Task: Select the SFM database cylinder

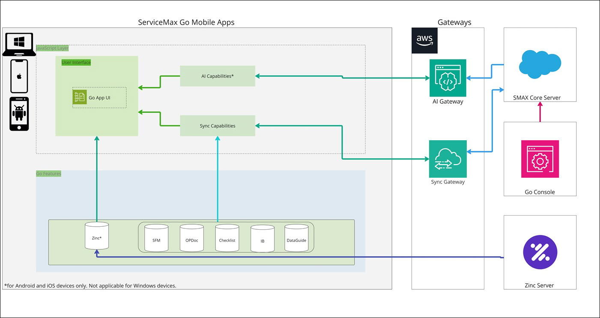Action: [x=156, y=238]
